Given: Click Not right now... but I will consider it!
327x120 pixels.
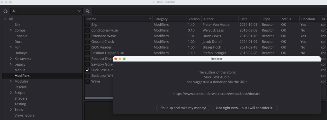Looking at the screenshot, I should coord(245,108).
